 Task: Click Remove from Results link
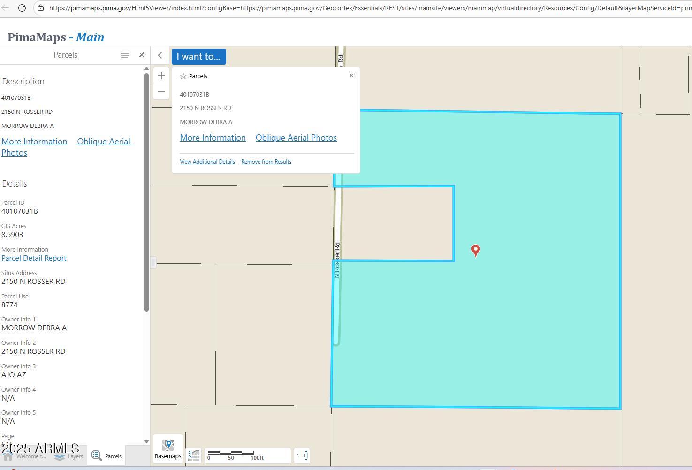(x=266, y=162)
